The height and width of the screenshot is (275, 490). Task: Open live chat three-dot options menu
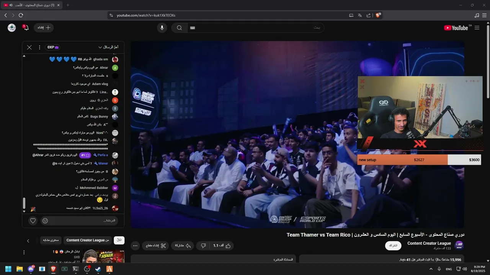tap(39, 47)
